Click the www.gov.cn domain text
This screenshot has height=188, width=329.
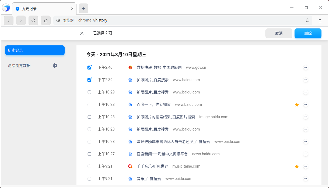(196, 67)
